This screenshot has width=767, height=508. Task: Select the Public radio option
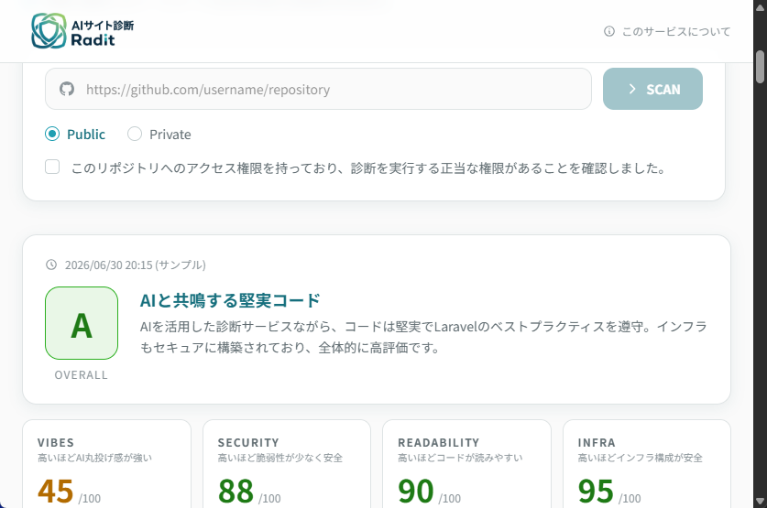click(x=52, y=134)
